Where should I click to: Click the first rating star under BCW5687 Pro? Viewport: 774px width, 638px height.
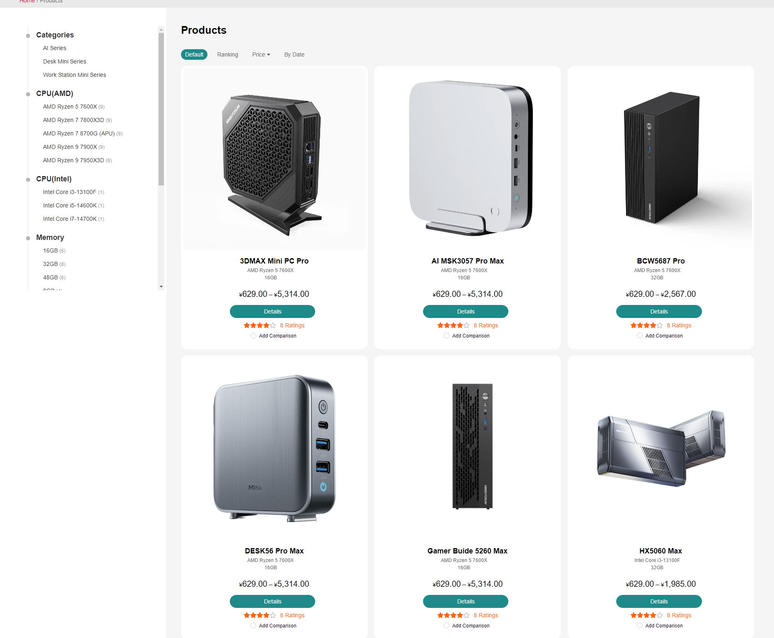(633, 325)
